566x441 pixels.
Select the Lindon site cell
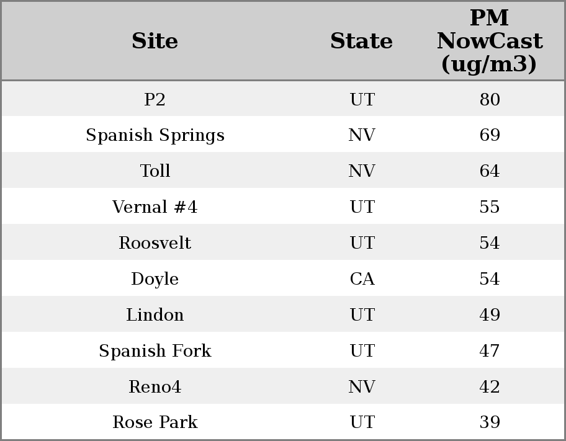click(x=155, y=315)
